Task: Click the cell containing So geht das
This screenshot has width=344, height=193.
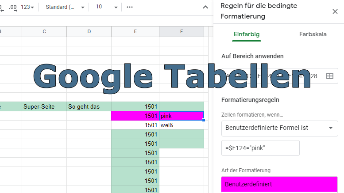Action: 89,106
